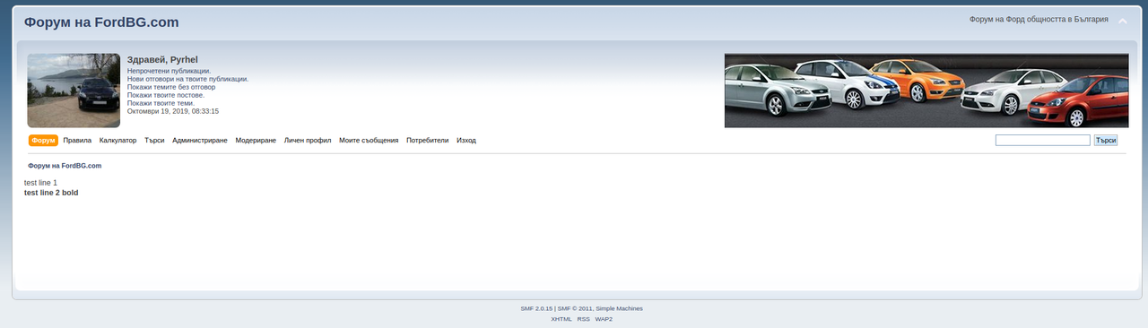Screen dimensions: 1148x328
Task: Go to the Правила menu item
Action: pos(77,141)
